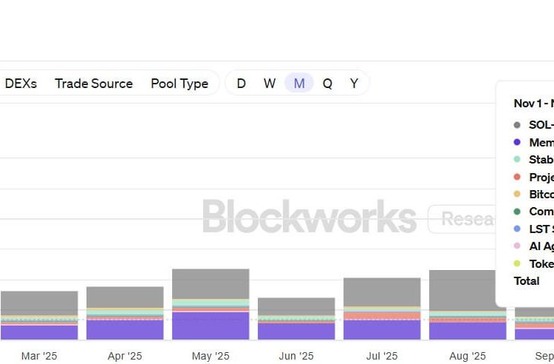
Task: Click the gray segment of the Jul '25 bar
Action: pos(382,291)
